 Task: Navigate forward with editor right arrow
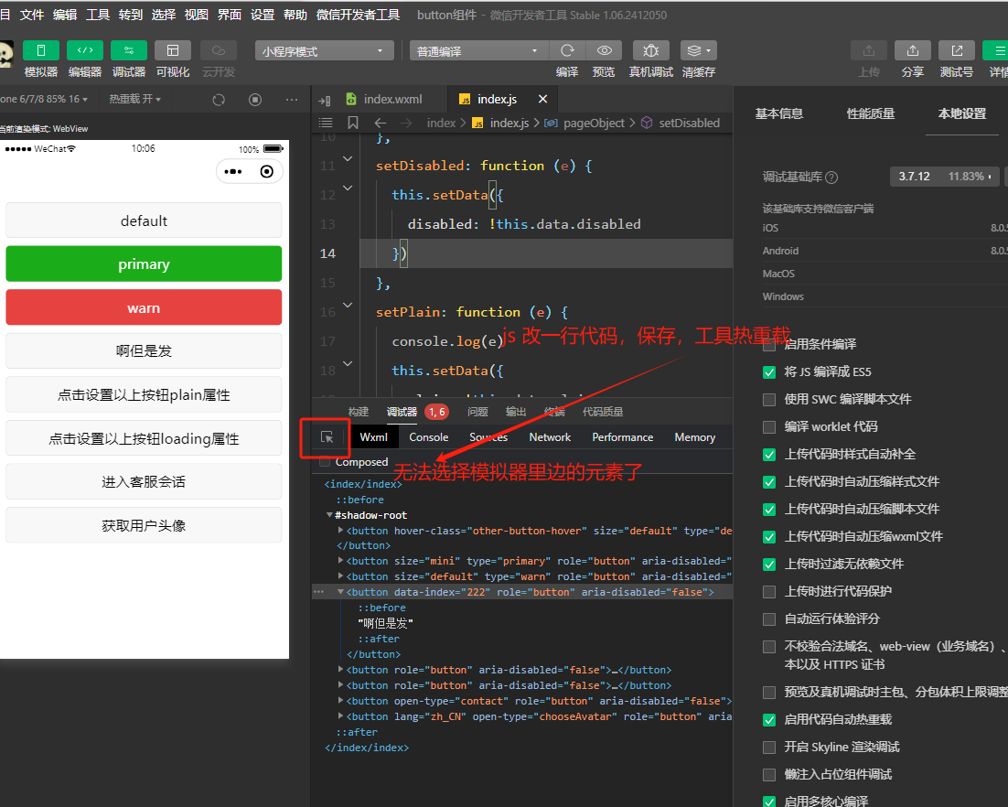click(405, 123)
